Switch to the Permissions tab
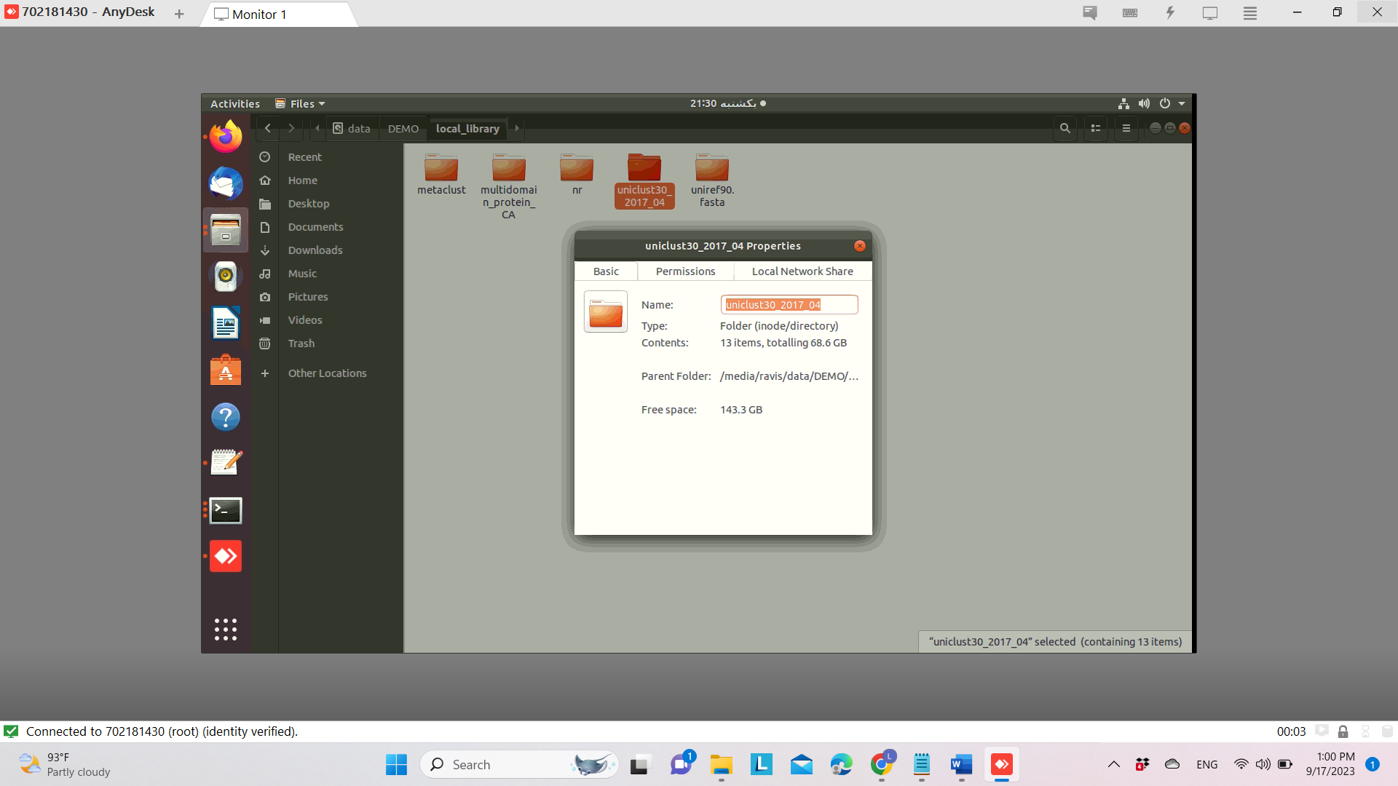 [x=684, y=271]
